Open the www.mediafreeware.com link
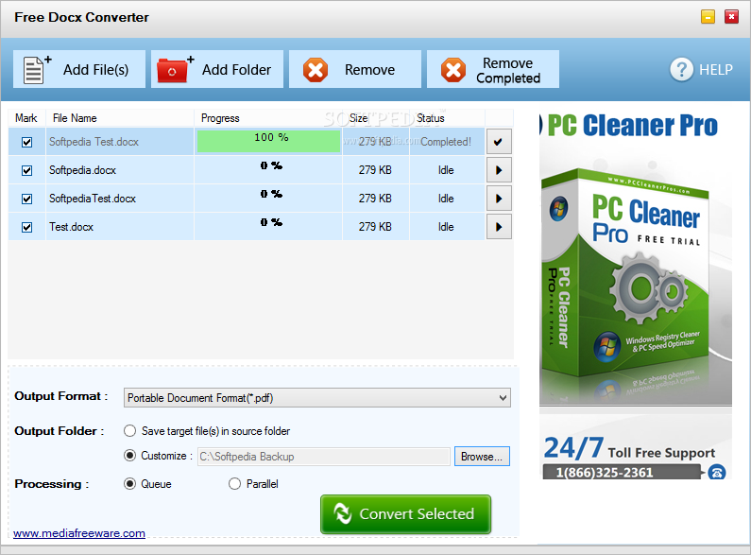This screenshot has width=751, height=555. [79, 533]
